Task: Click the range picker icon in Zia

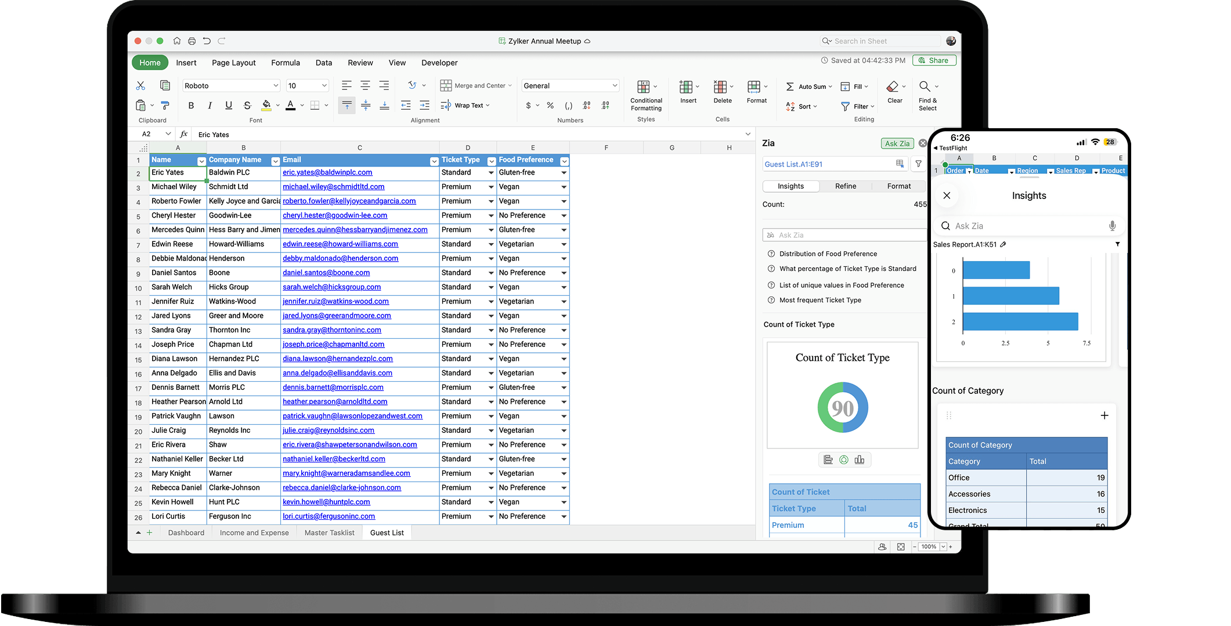Action: click(900, 164)
